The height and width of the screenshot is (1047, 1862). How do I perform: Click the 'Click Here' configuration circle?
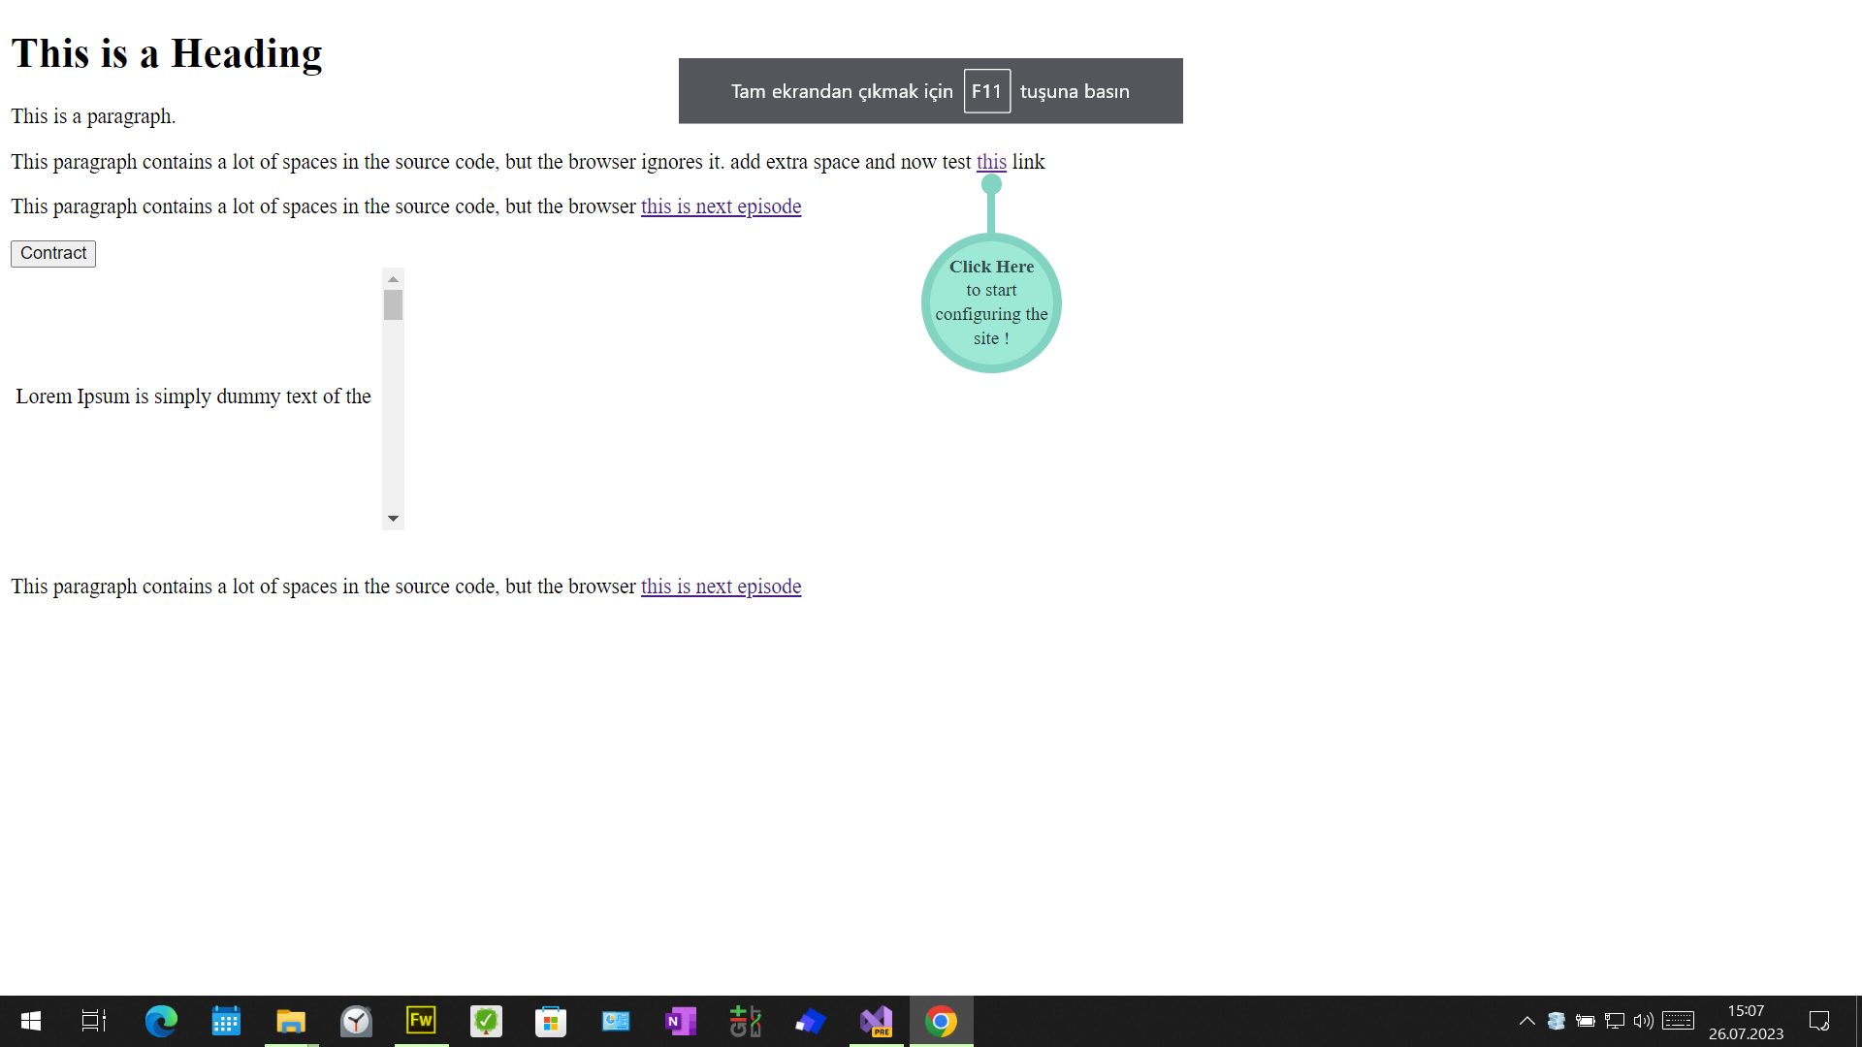[991, 302]
